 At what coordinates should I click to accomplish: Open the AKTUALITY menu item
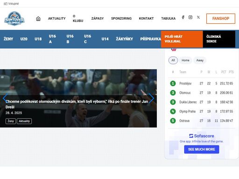tap(57, 19)
